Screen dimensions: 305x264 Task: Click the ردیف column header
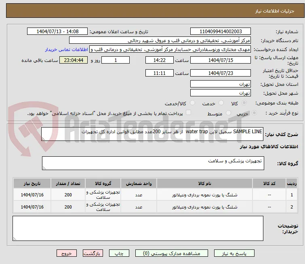292,183
